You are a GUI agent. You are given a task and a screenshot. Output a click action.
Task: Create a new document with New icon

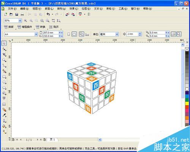click(5, 14)
